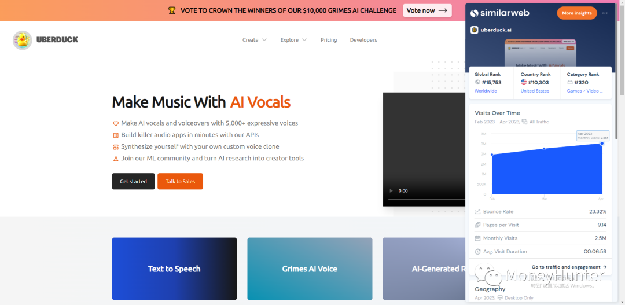Click the Uberduck duck logo icon
The width and height of the screenshot is (625, 305).
coord(23,40)
